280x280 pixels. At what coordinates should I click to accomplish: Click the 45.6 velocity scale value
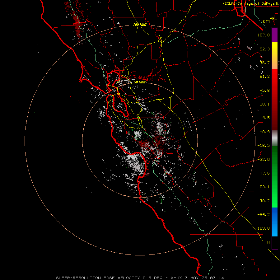coord(265,90)
